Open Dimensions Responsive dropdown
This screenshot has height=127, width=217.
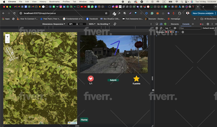pos(54,24)
